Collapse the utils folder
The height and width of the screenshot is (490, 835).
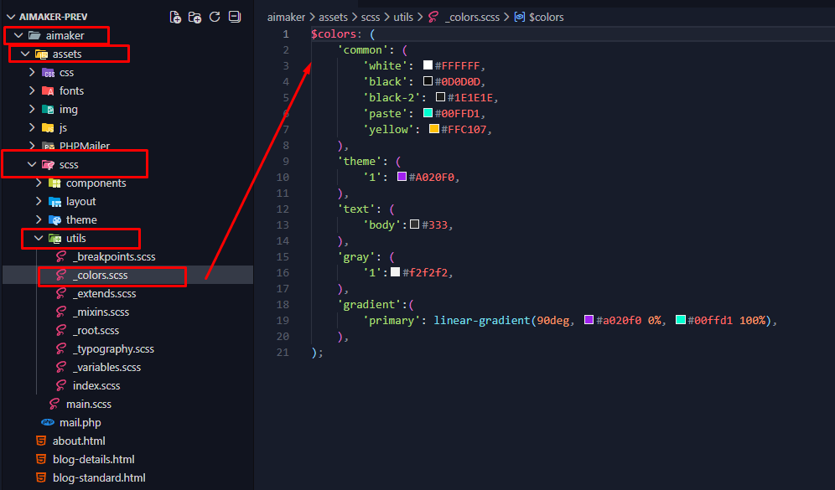(38, 239)
